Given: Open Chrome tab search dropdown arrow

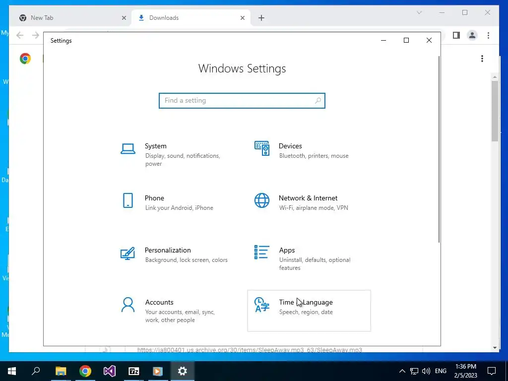Looking at the screenshot, I should coord(419,12).
